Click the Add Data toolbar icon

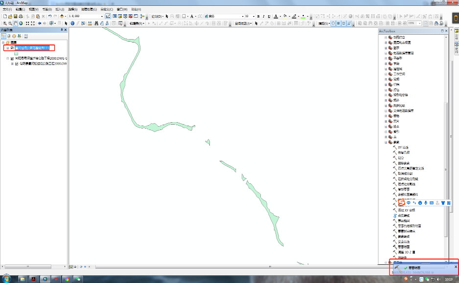(63, 16)
